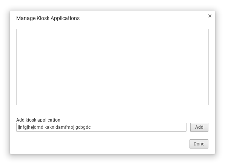The width and height of the screenshot is (225, 164).
Task: Close the Manage Kiosk Applications dialog
Action: click(210, 16)
